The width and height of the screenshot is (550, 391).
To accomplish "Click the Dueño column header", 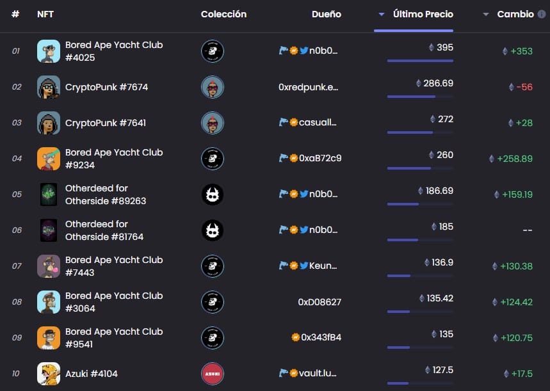I will pyautogui.click(x=327, y=14).
